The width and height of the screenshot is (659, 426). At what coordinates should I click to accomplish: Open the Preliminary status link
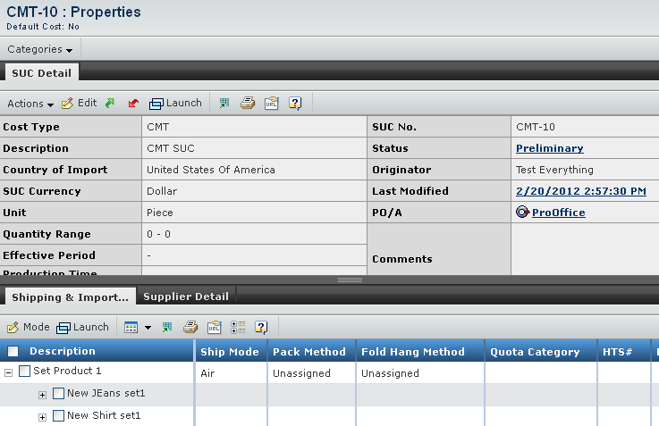(549, 148)
